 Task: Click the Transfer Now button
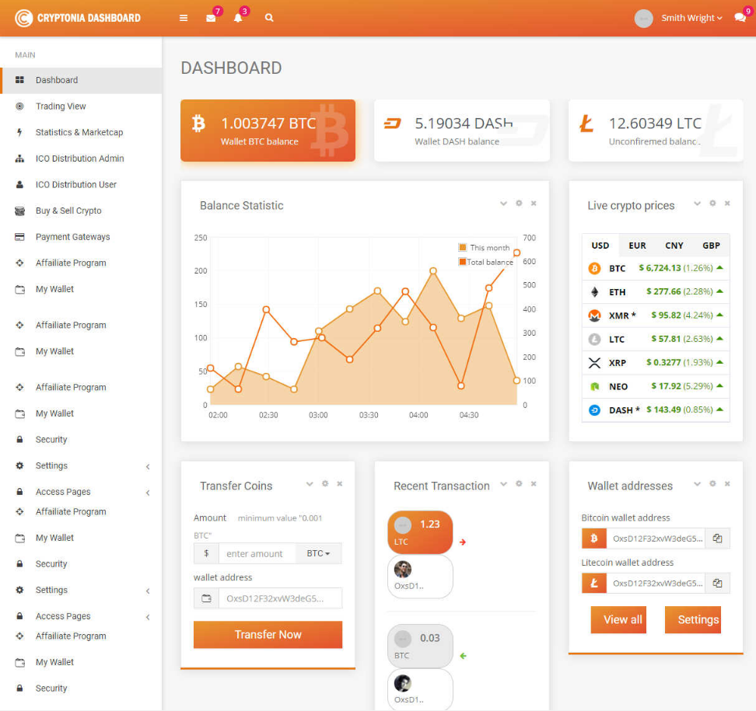[268, 634]
